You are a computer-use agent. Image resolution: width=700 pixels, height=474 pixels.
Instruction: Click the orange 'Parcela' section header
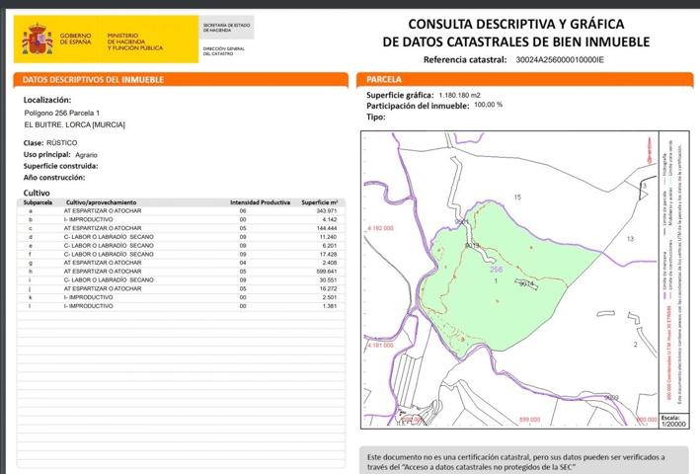525,79
